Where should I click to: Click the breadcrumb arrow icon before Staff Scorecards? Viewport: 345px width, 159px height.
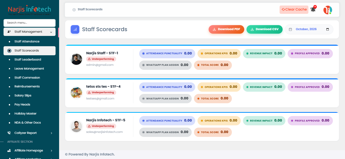click(74, 10)
